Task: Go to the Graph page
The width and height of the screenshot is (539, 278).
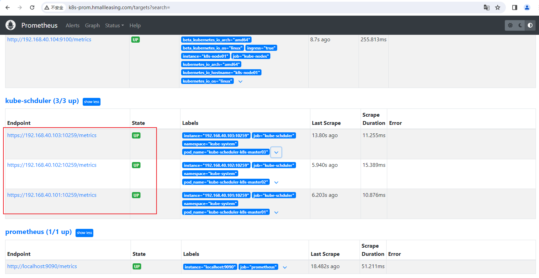Action: tap(92, 26)
